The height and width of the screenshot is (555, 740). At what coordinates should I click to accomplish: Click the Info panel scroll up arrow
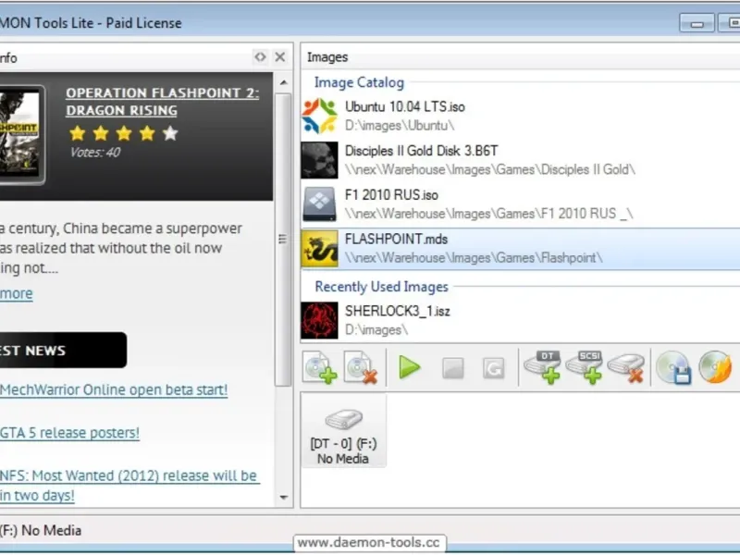(x=284, y=82)
